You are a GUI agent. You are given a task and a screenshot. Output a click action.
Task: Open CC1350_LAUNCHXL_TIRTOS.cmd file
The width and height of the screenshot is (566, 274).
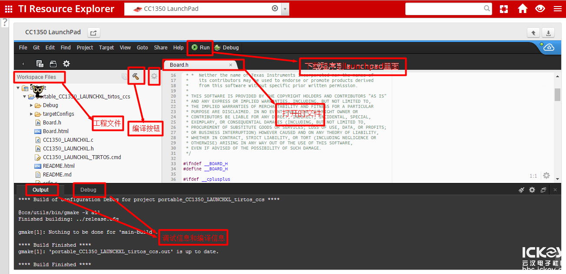click(82, 157)
